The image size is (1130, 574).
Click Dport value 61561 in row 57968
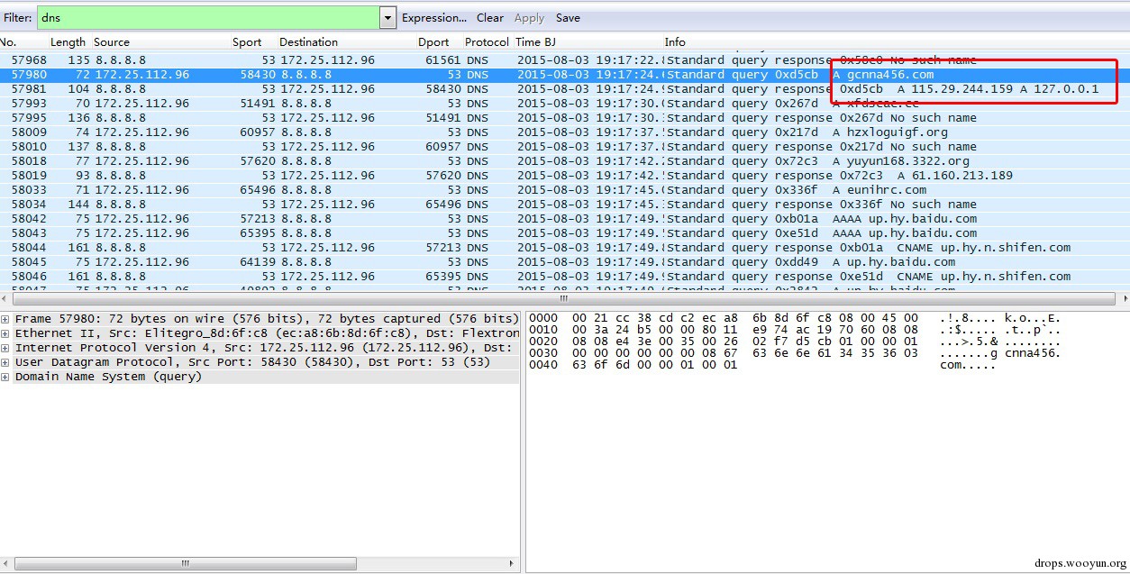pos(443,60)
